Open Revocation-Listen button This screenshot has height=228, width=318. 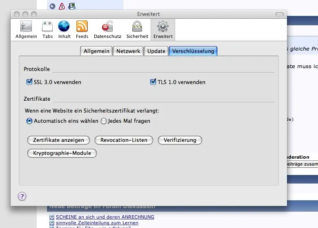pos(124,140)
